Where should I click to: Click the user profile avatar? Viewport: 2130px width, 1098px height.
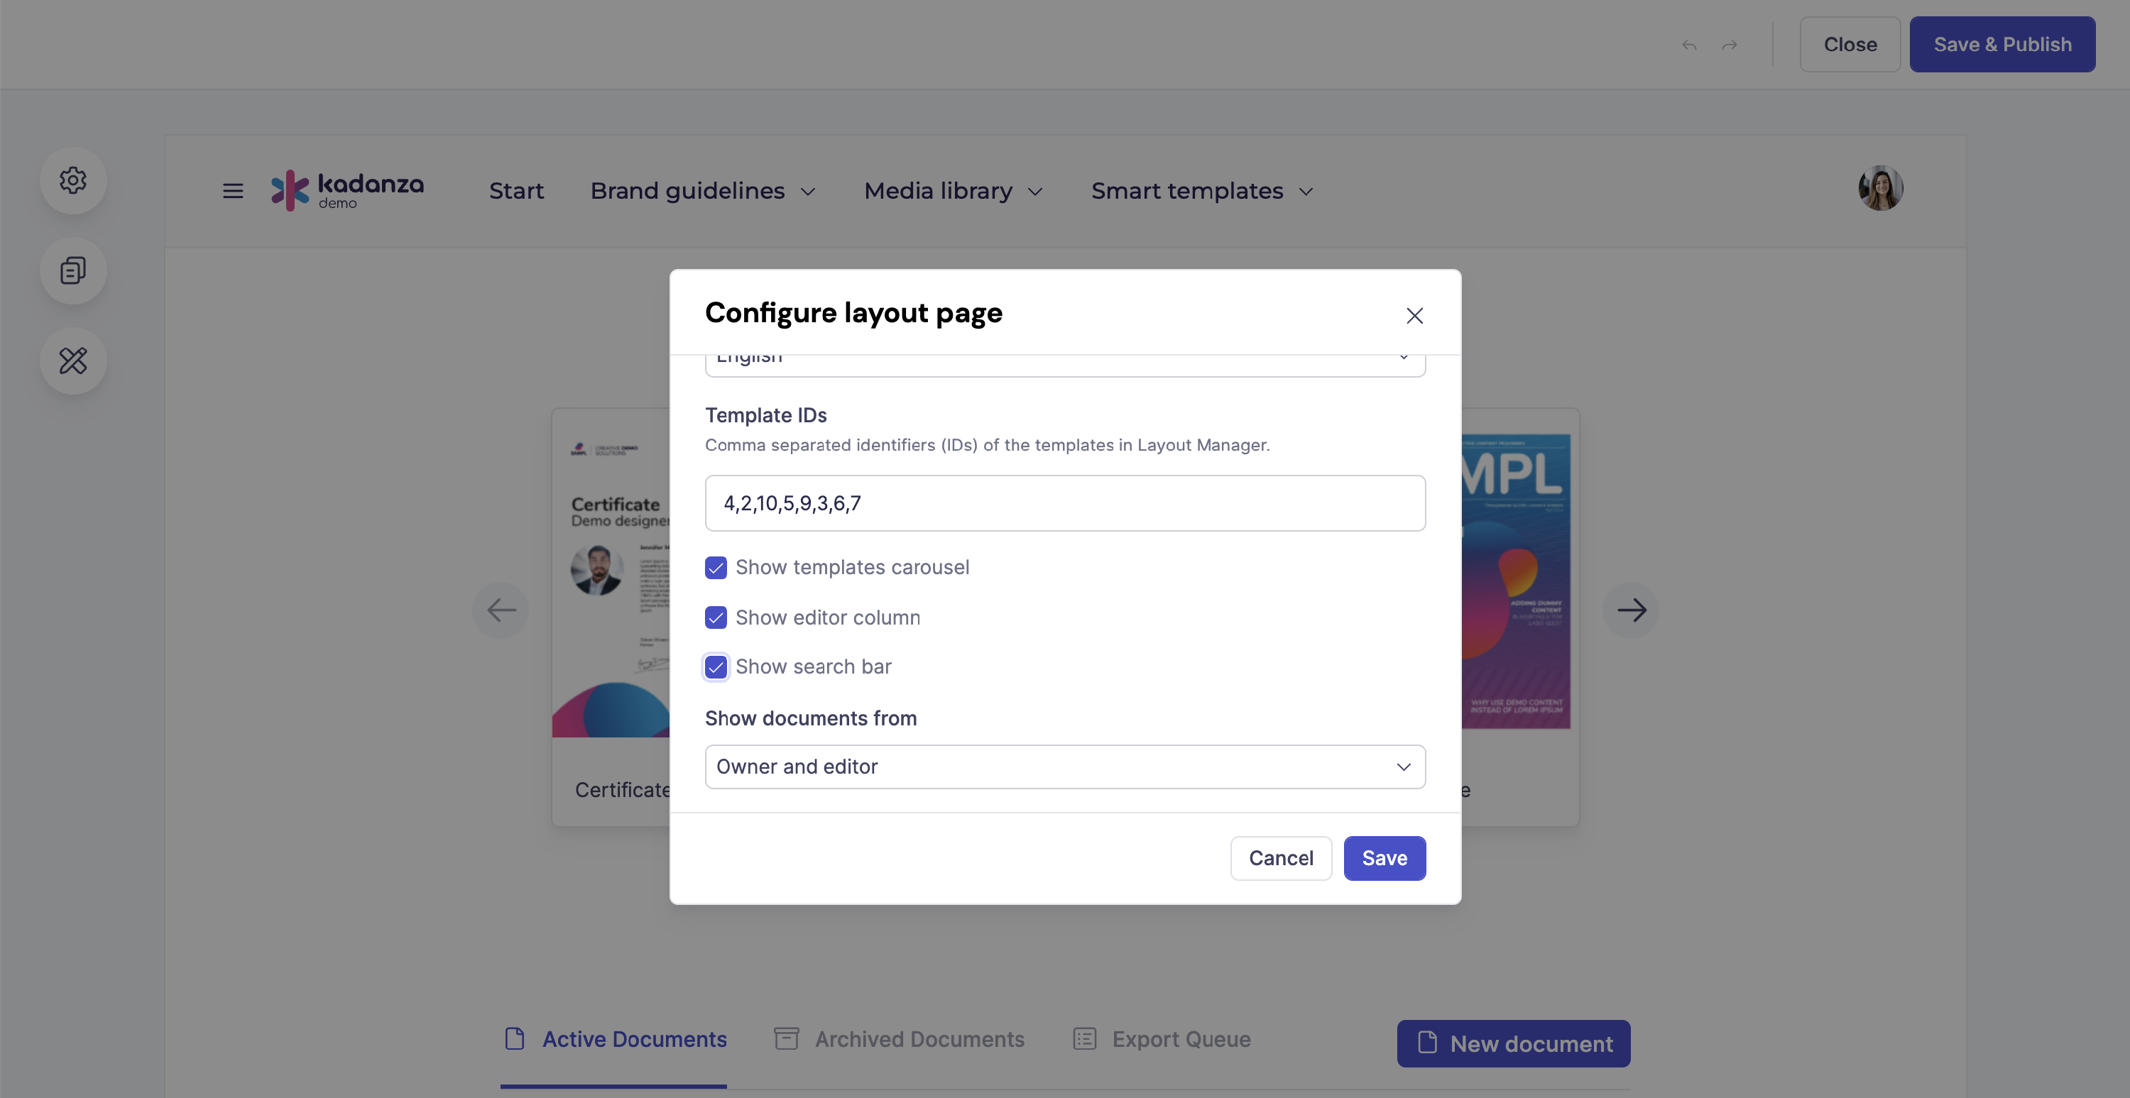(x=1880, y=187)
